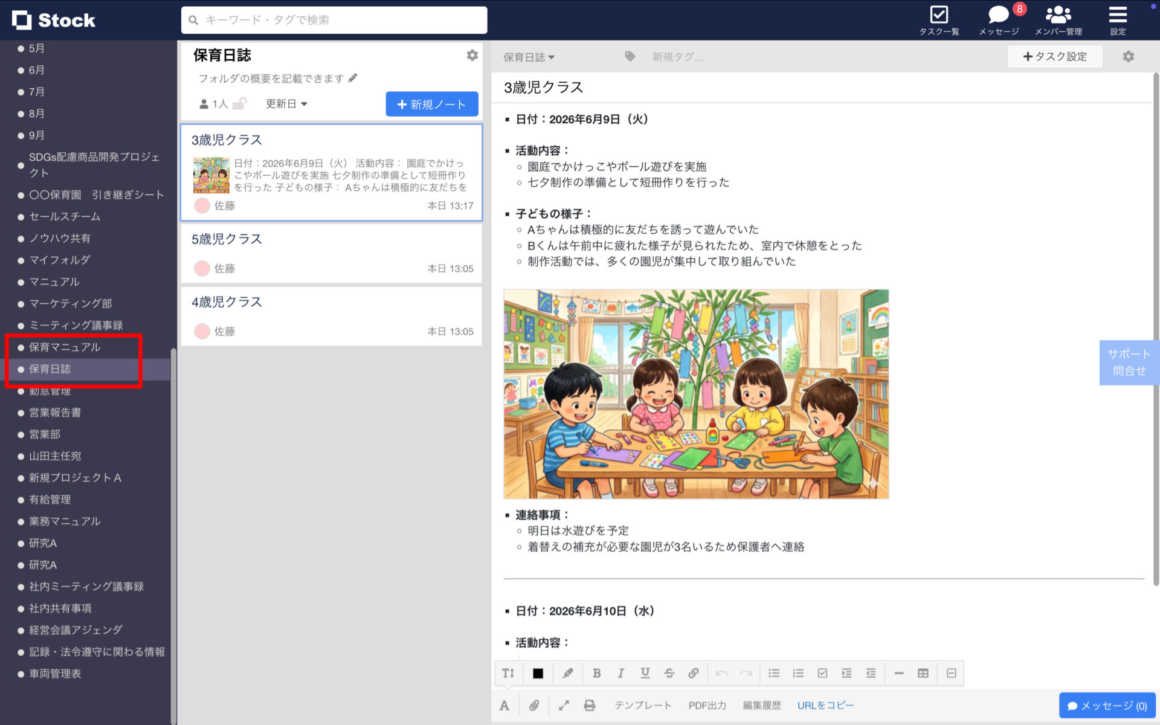
Task: Open the 設定 hamburger menu
Action: [x=1118, y=20]
